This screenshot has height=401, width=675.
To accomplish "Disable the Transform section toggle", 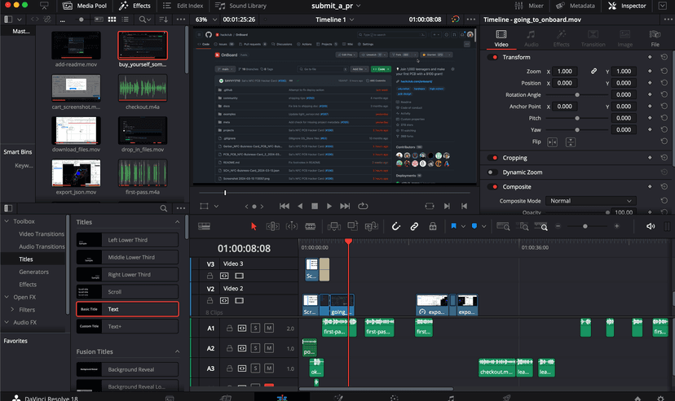I will pyautogui.click(x=494, y=57).
